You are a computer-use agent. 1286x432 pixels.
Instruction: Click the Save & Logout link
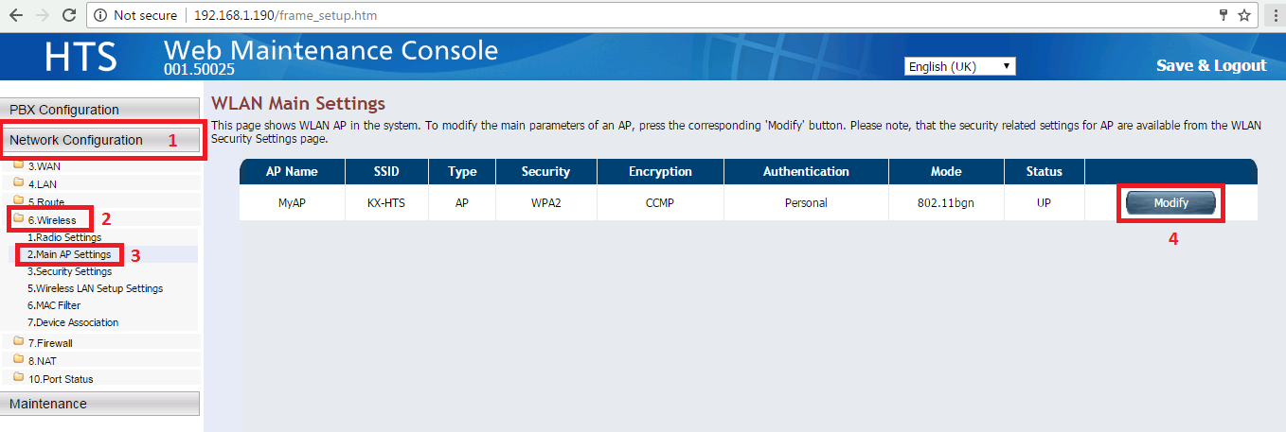(1210, 65)
